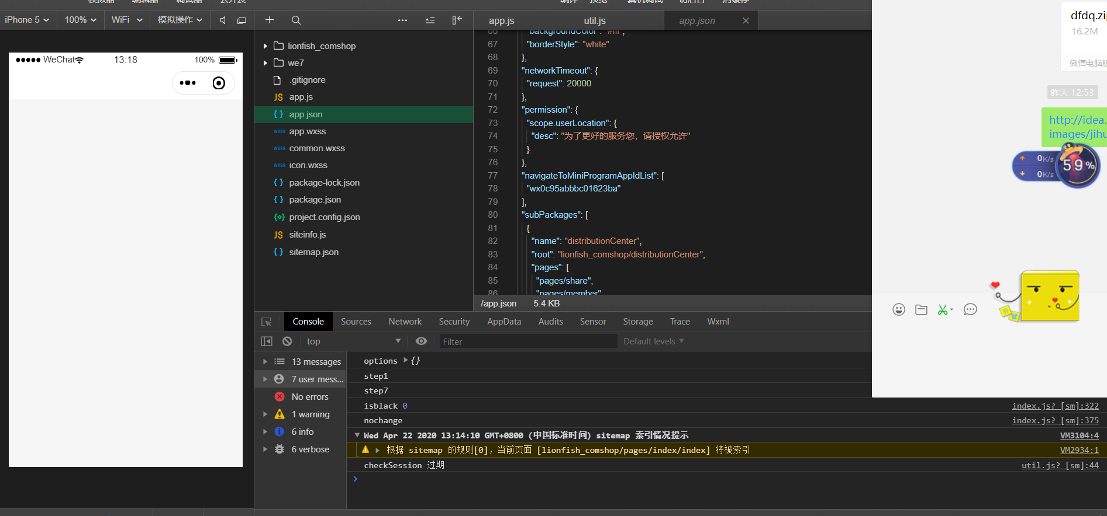Click the scissors screenshot icon in chat

943,309
